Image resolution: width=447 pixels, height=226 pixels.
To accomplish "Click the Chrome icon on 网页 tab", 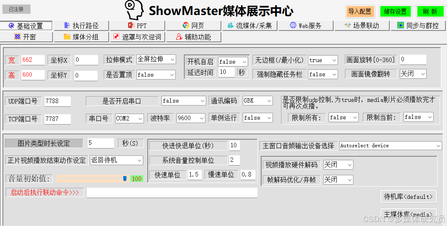I will [185, 26].
